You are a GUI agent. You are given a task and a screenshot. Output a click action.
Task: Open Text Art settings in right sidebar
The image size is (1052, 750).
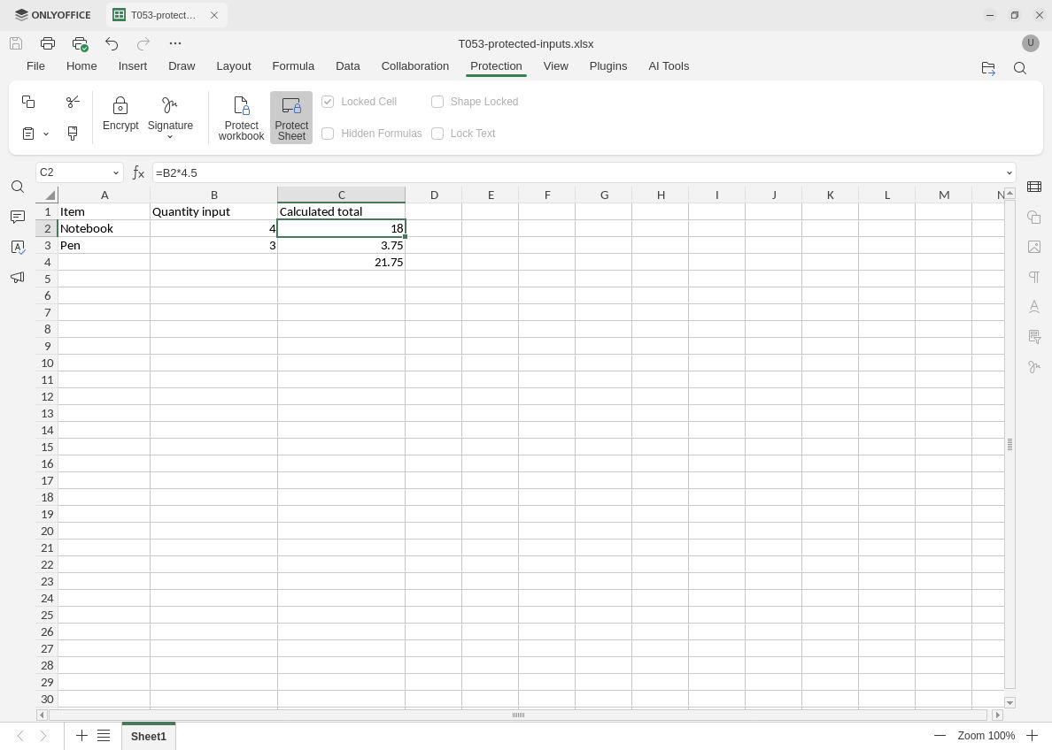click(1034, 306)
